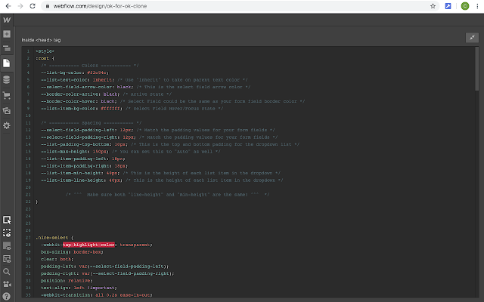
Task: Click line number 22 in gutter
Action: point(28,202)
